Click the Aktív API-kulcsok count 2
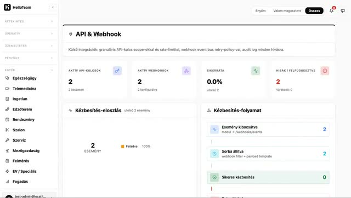This screenshot has width=351, height=198. click(x=71, y=81)
